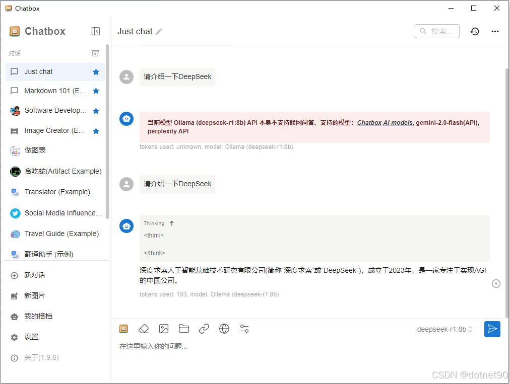Click the attach link icon

tap(204, 329)
